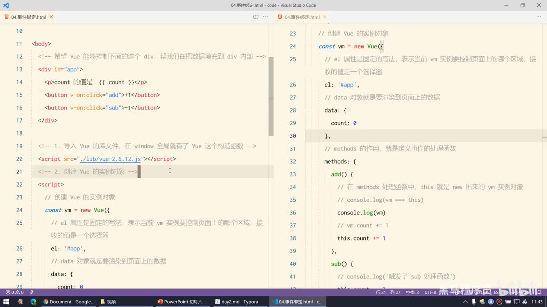Image resolution: width=547 pixels, height=307 pixels.
Task: Click the red record tray icon
Action: (499, 301)
